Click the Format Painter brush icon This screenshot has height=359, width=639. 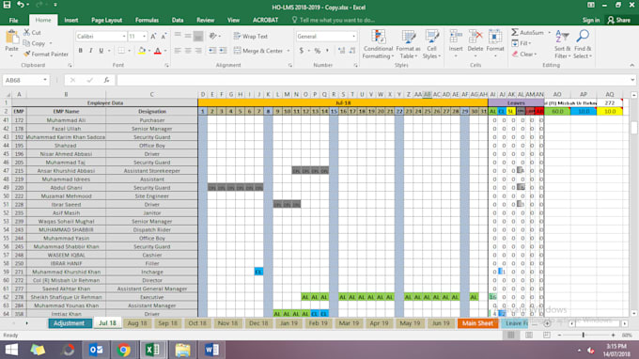27,54
